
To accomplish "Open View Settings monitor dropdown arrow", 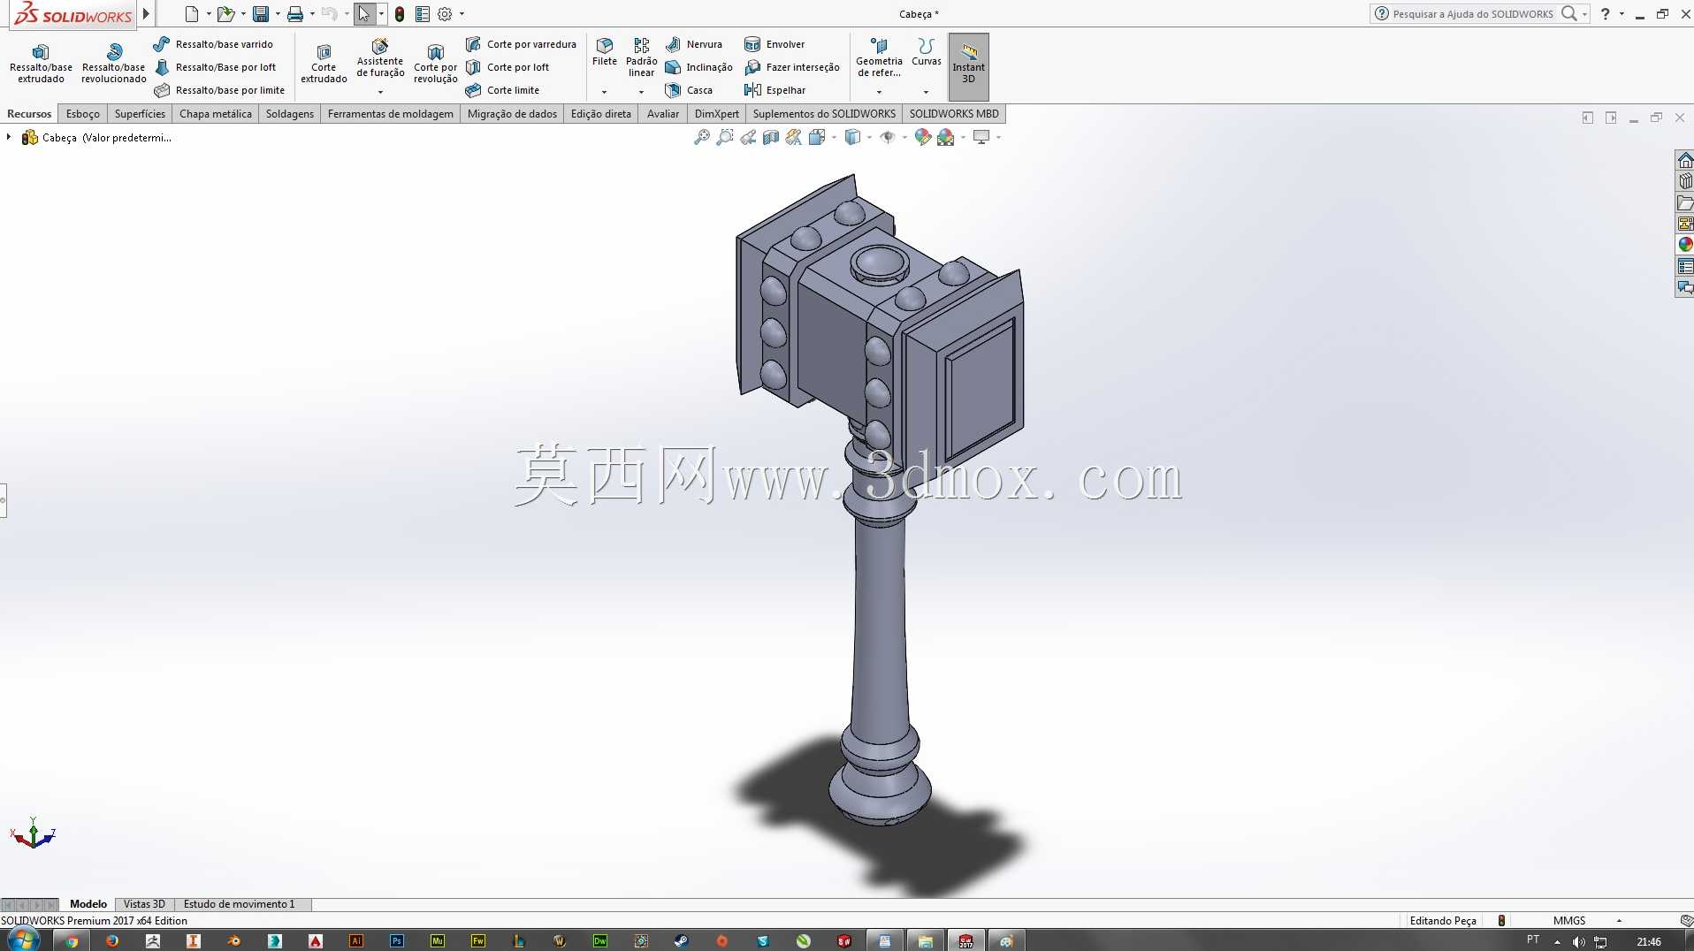I will [999, 138].
